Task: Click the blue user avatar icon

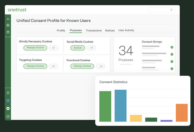Action: pos(8,101)
